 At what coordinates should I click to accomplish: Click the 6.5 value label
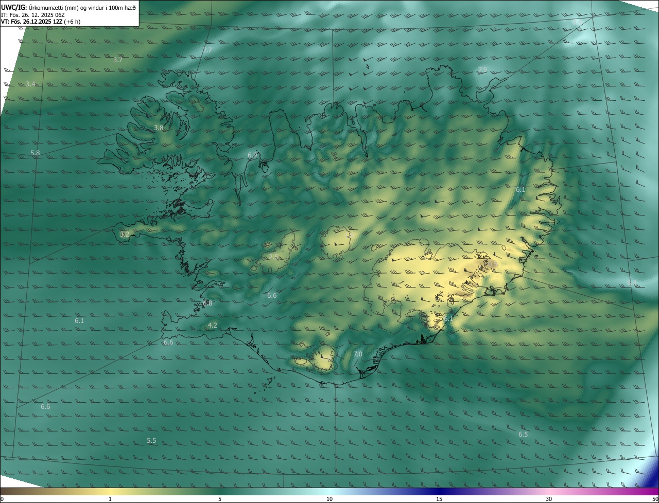pyautogui.click(x=523, y=435)
